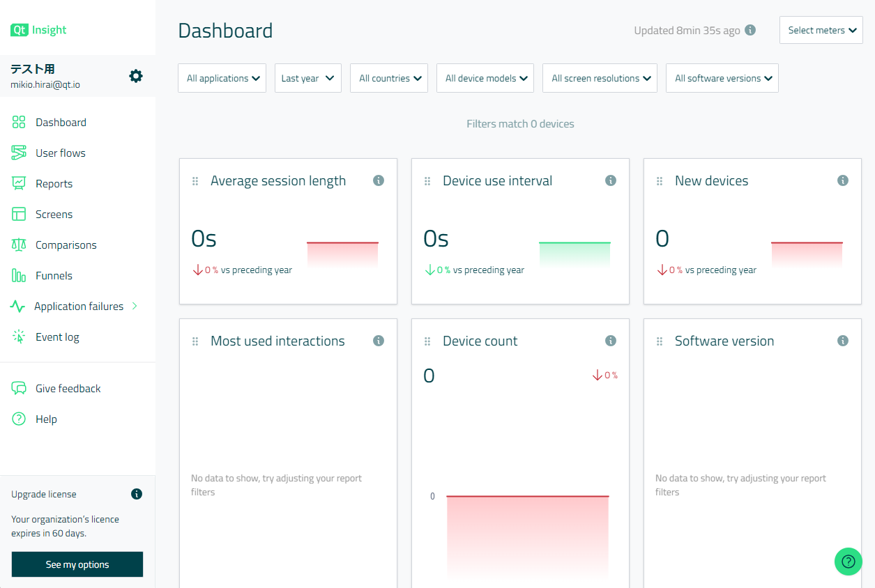Click the info icon on Average session length
Screen dimensions: 875x588
(x=379, y=180)
